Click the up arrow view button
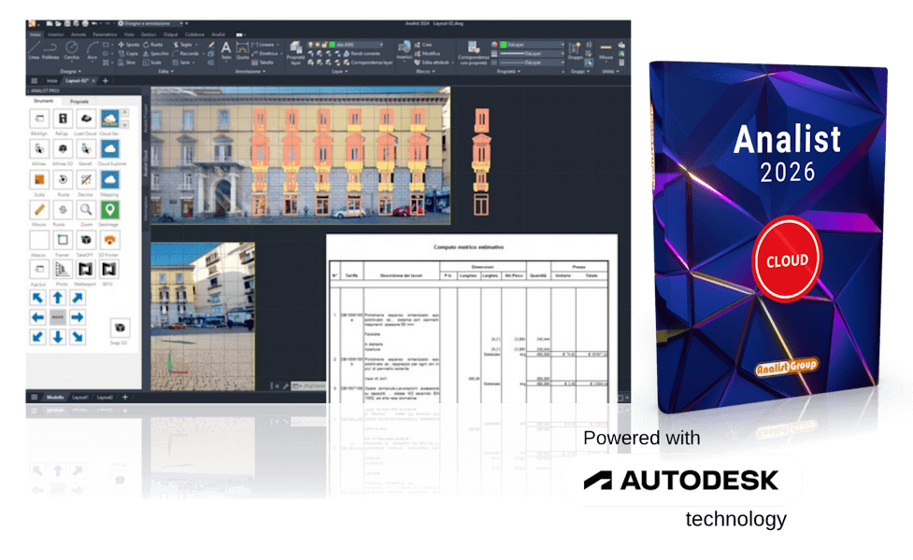 coord(58,299)
